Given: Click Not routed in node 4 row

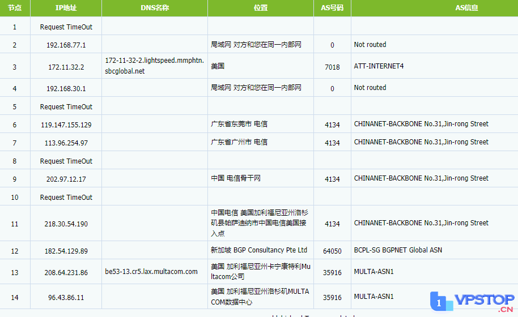Looking at the screenshot, I should (370, 88).
